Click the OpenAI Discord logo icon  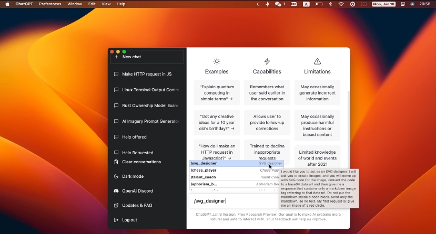116,191
